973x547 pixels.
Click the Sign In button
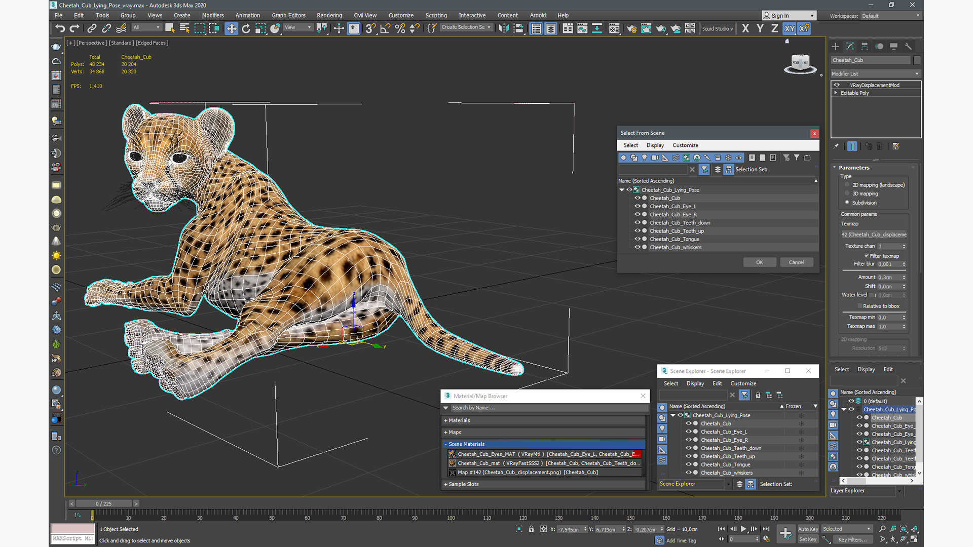[x=789, y=16]
